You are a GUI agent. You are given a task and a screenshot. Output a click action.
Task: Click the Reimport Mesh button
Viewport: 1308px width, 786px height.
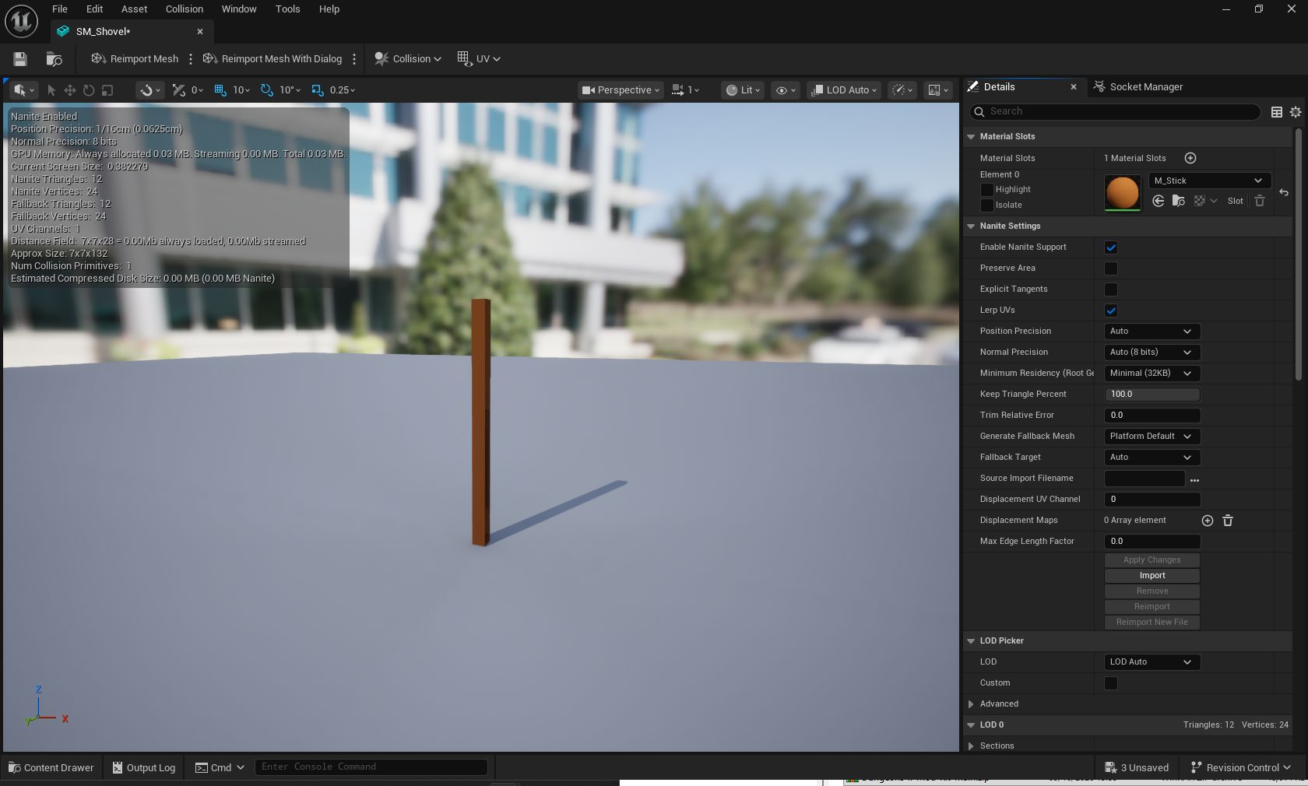[135, 58]
